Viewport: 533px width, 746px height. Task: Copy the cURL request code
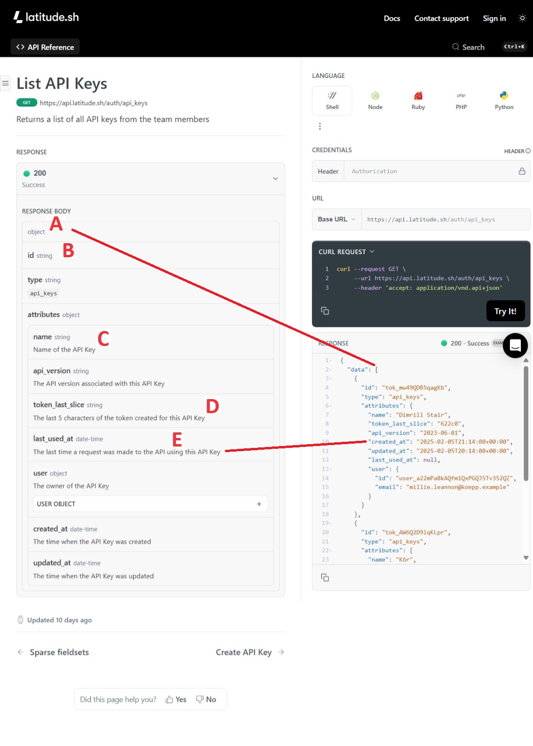[325, 311]
